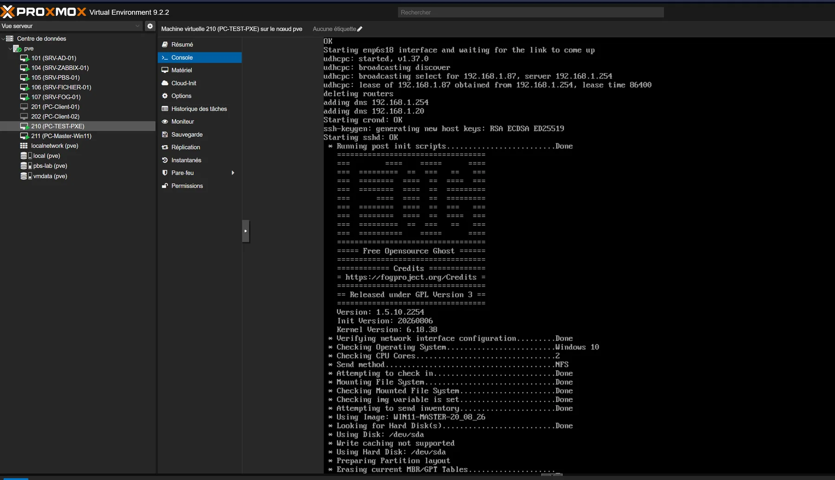835x480 pixels.
Task: Click the Options gear icon
Action: 165,96
